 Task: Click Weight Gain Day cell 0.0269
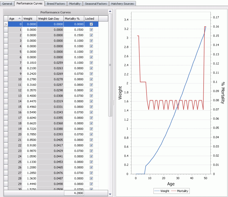coord(50,74)
